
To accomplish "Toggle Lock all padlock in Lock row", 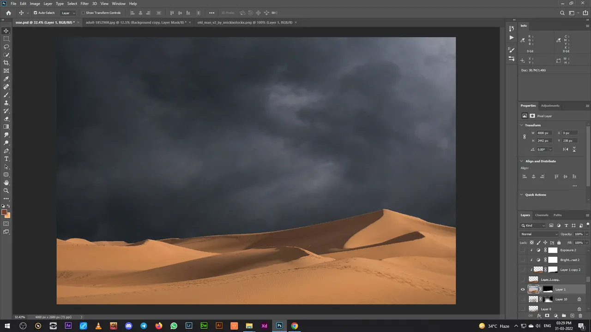I will tap(559, 243).
